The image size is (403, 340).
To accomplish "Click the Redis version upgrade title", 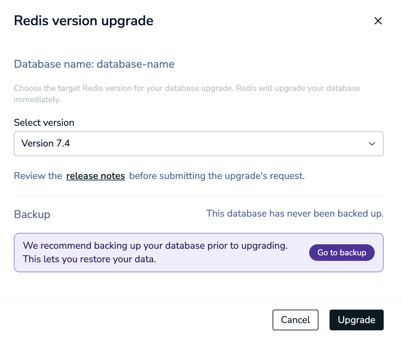I will [x=83, y=21].
